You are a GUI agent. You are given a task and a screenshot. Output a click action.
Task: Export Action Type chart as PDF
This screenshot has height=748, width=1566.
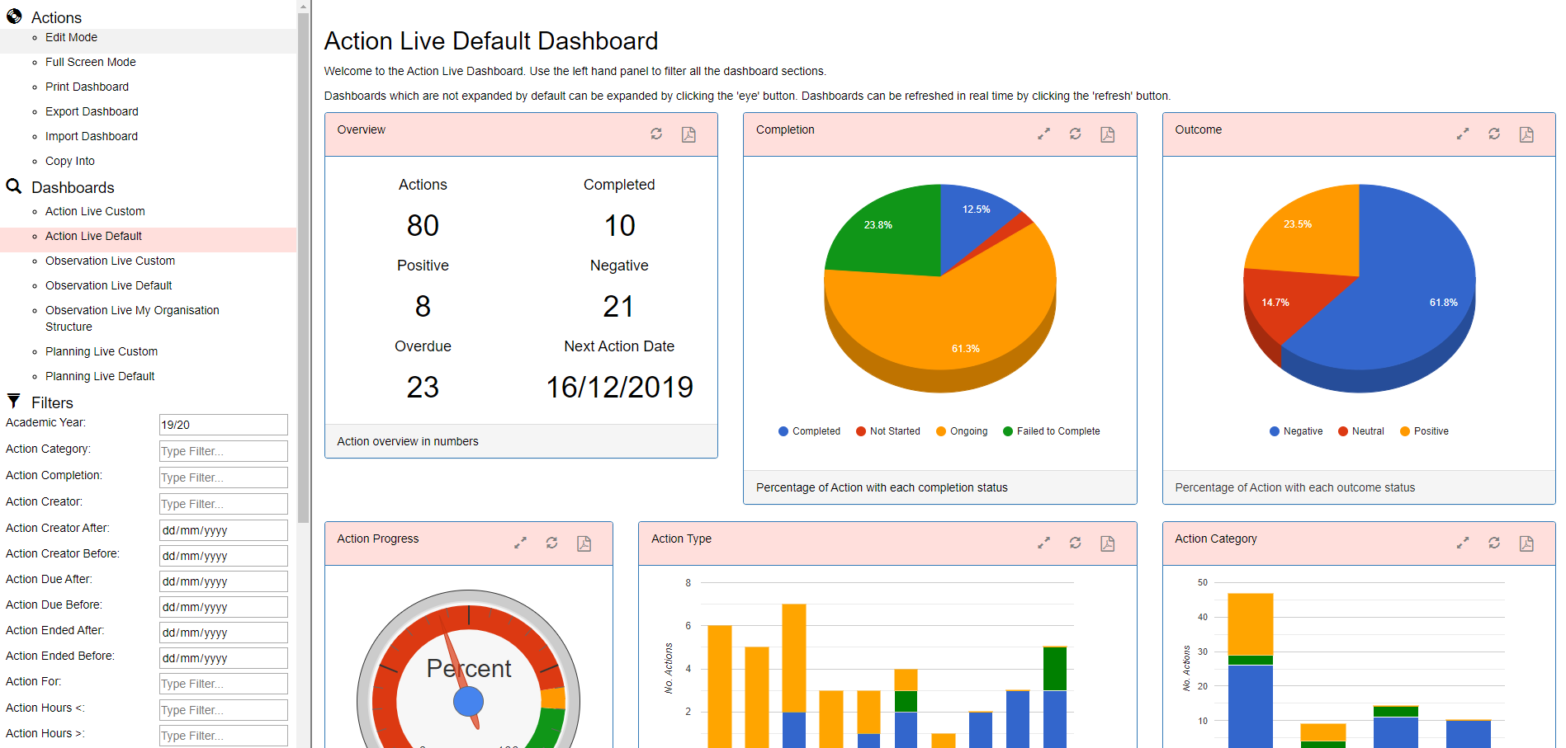(x=1108, y=543)
